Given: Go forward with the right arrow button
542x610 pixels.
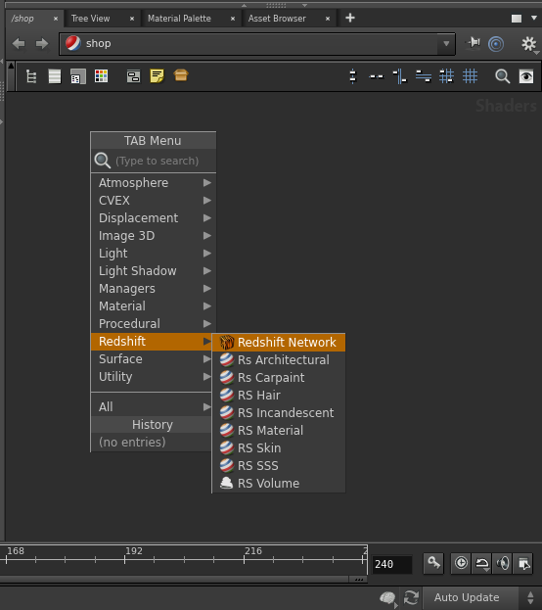Looking at the screenshot, I should click(x=42, y=43).
